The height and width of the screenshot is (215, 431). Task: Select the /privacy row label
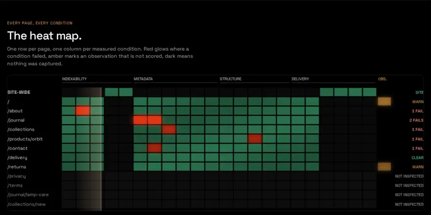pyautogui.click(x=17, y=176)
